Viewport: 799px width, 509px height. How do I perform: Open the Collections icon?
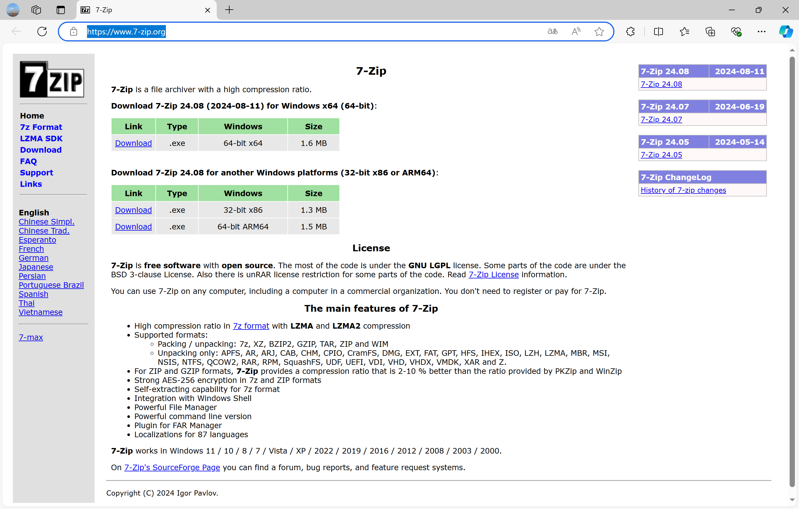click(710, 32)
